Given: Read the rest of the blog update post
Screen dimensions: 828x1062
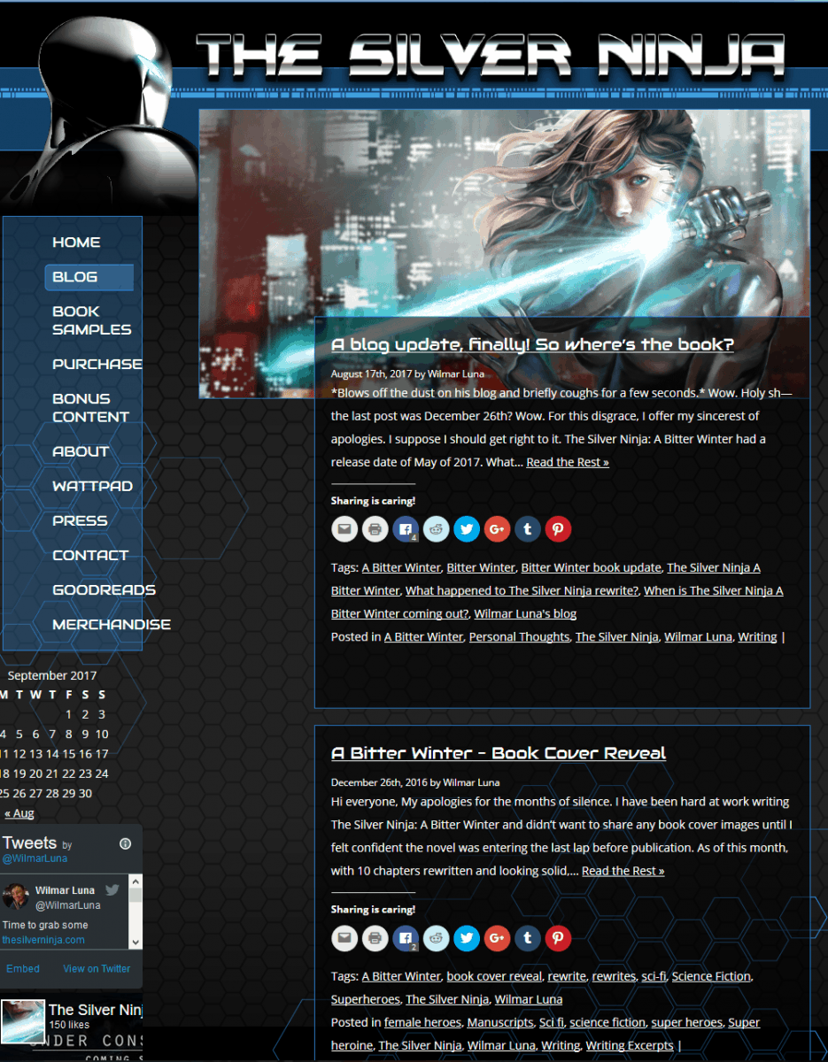Looking at the screenshot, I should pyautogui.click(x=568, y=462).
